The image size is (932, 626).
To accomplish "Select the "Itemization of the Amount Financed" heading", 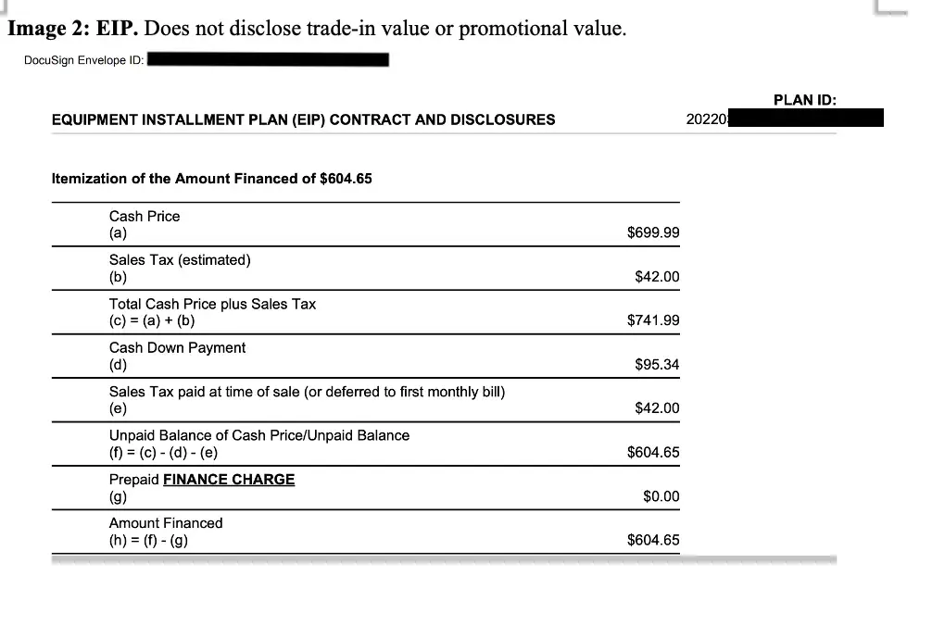I will pyautogui.click(x=211, y=179).
